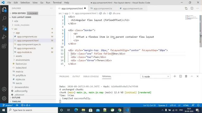Open editor more actions ellipsis
The width and height of the screenshot is (202, 113).
tap(198, 8)
